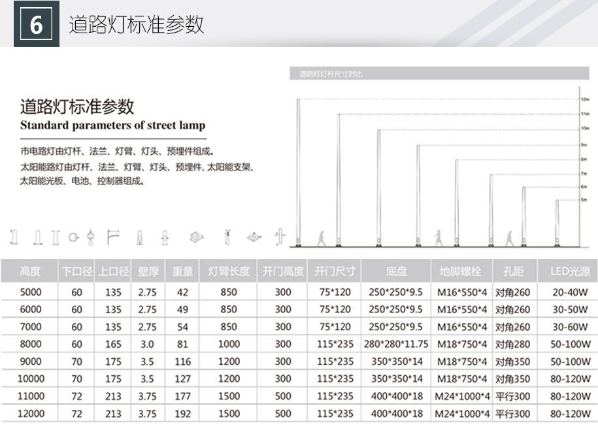Click the 10m lamp pole drawing

click(x=378, y=186)
